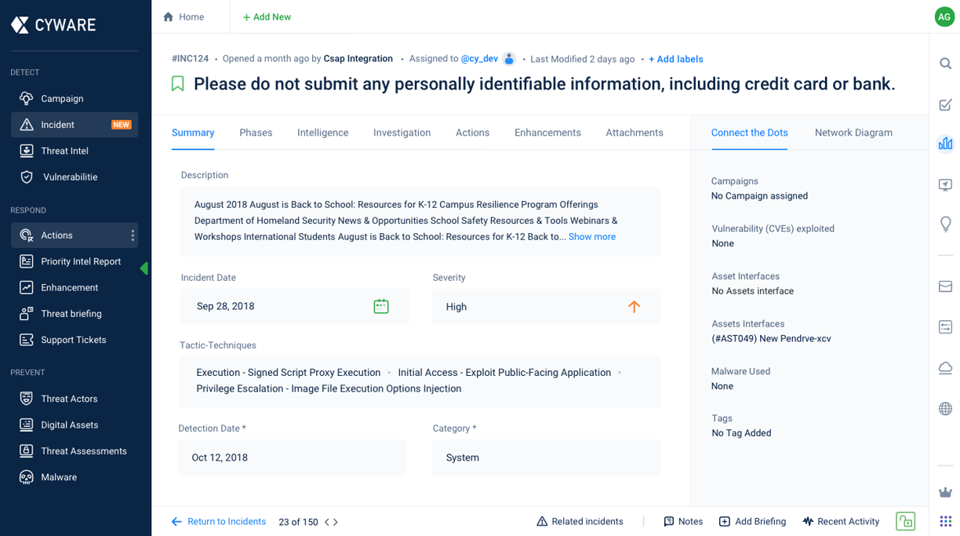960x536 pixels.
Task: Click the Cyware logo
Action: (x=53, y=25)
